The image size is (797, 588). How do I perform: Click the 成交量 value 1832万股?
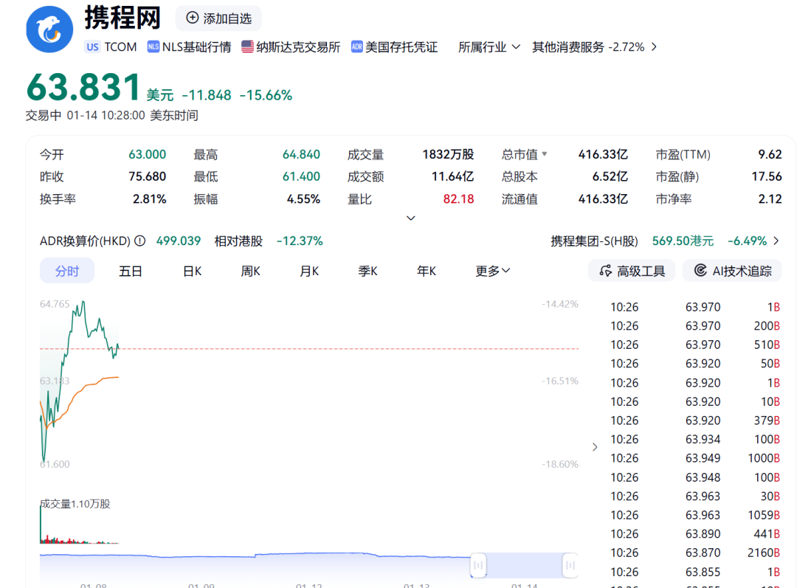pyautogui.click(x=448, y=154)
